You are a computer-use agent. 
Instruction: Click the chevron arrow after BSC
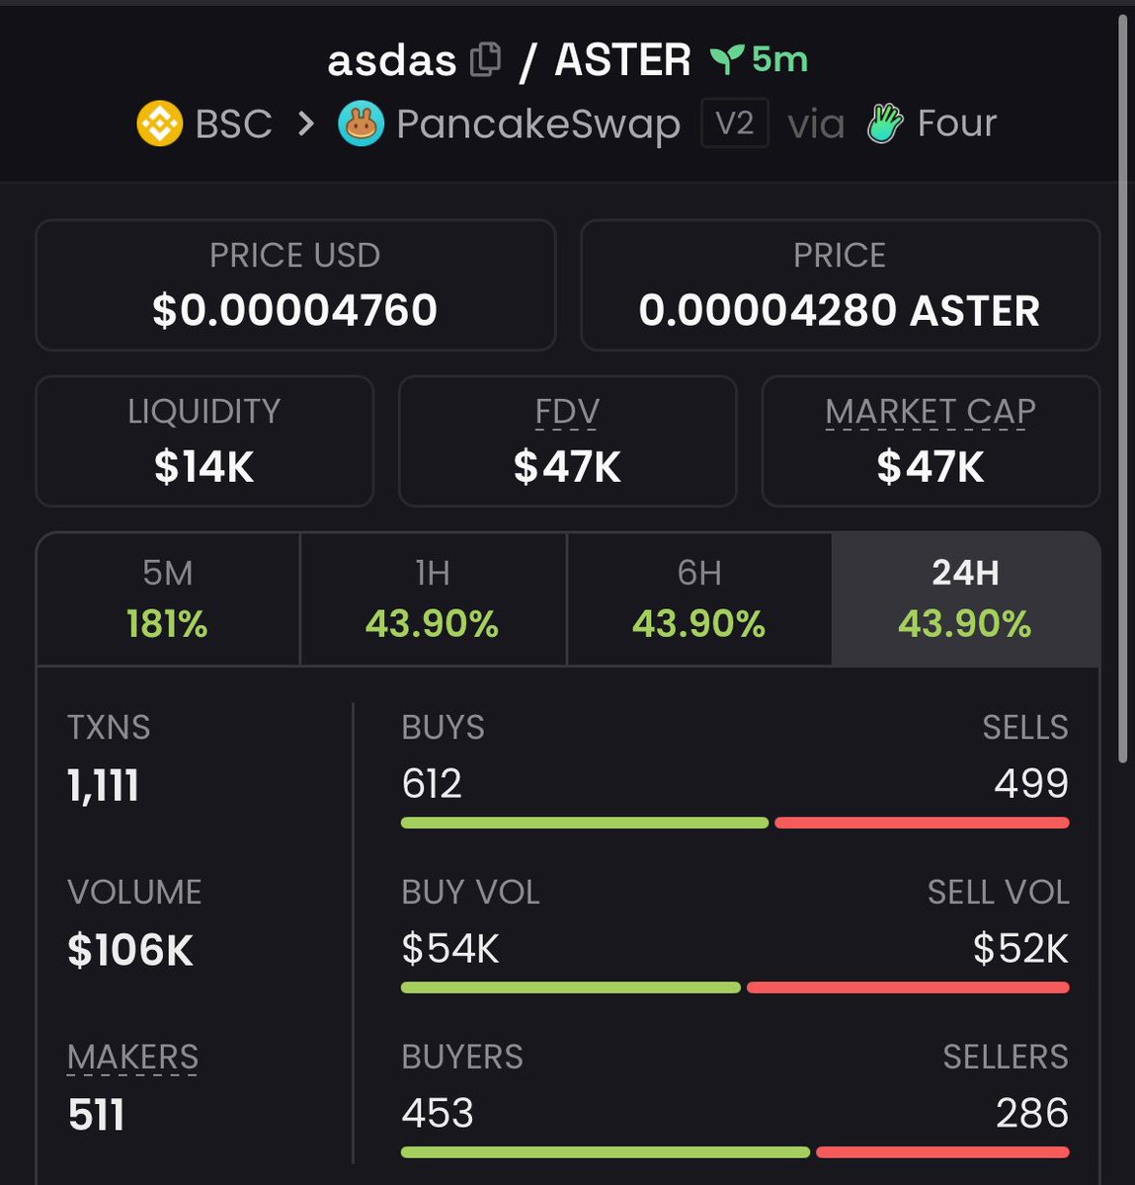[305, 124]
